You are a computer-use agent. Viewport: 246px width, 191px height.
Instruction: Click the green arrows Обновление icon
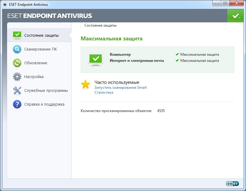point(17,63)
